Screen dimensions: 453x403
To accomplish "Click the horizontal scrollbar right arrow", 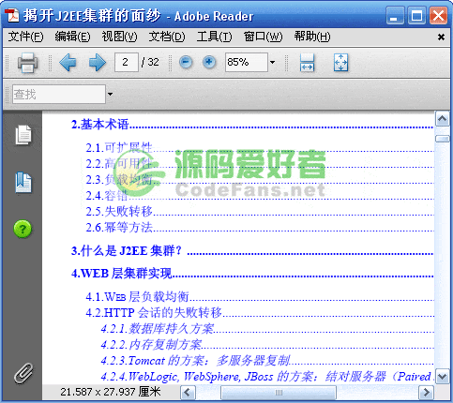I will (427, 392).
